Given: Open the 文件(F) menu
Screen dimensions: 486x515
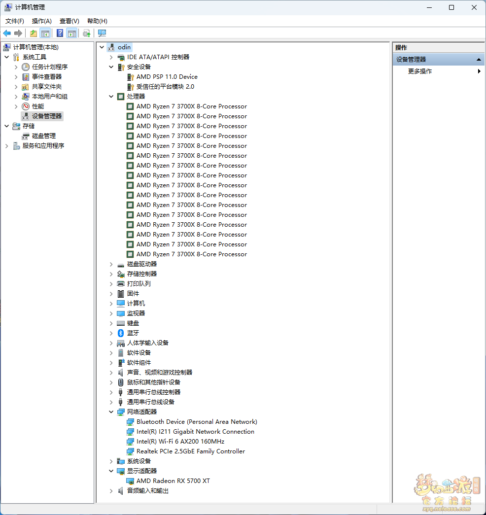Looking at the screenshot, I should pos(14,21).
